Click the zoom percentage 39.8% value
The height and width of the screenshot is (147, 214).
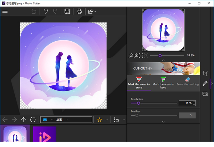tap(191, 56)
